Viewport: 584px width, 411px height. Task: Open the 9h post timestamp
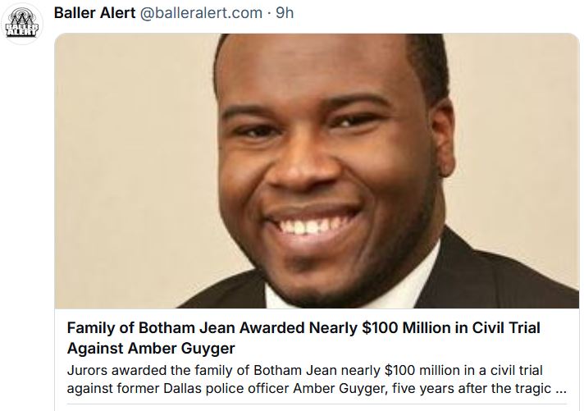click(285, 14)
